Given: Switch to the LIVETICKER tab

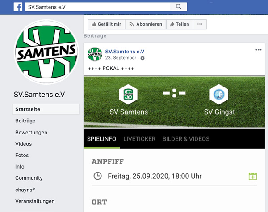Looking at the screenshot, I should 139,139.
